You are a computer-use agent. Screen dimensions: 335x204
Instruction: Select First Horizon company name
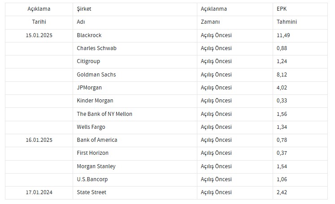pos(93,153)
